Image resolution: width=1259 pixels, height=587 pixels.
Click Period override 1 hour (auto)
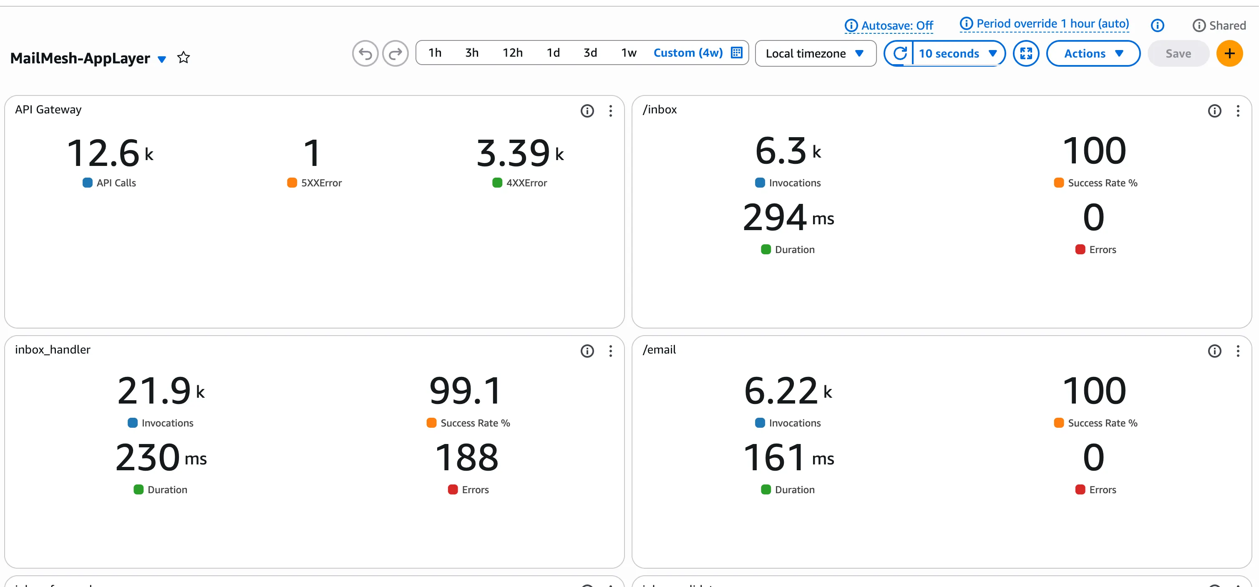point(1044,23)
